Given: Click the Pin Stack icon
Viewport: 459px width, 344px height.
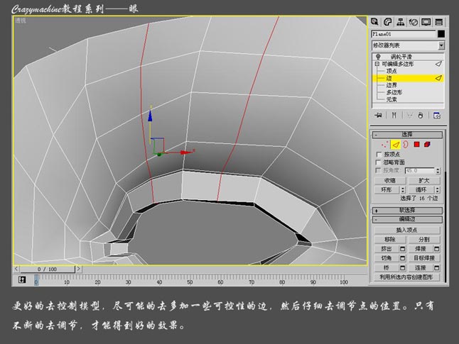Looking at the screenshot, I should [379, 115].
